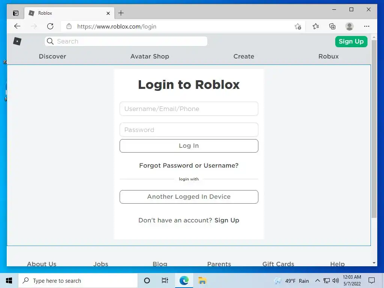
Task: Open the Windows Start menu
Action: point(9,280)
